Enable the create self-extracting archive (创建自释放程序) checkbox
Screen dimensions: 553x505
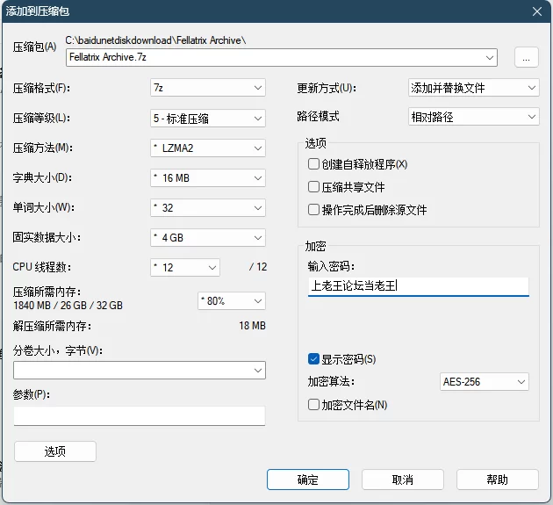pos(314,164)
